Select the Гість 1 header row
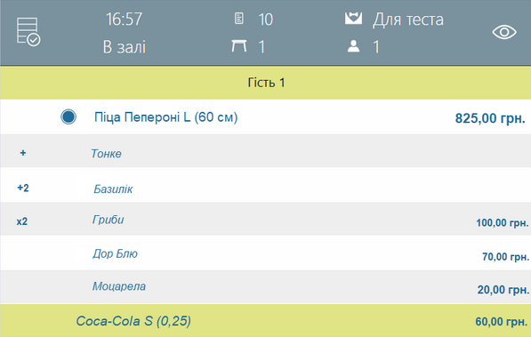The width and height of the screenshot is (531, 337). pyautogui.click(x=265, y=83)
